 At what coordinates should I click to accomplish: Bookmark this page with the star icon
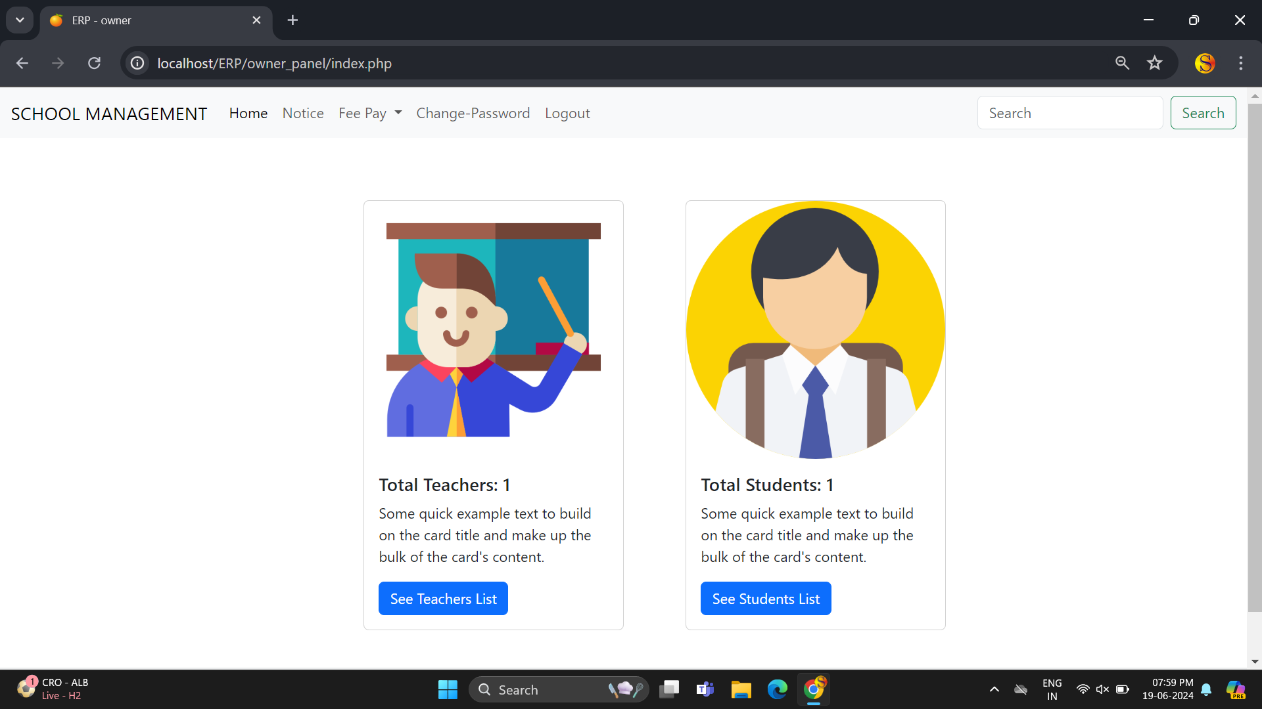click(1154, 63)
